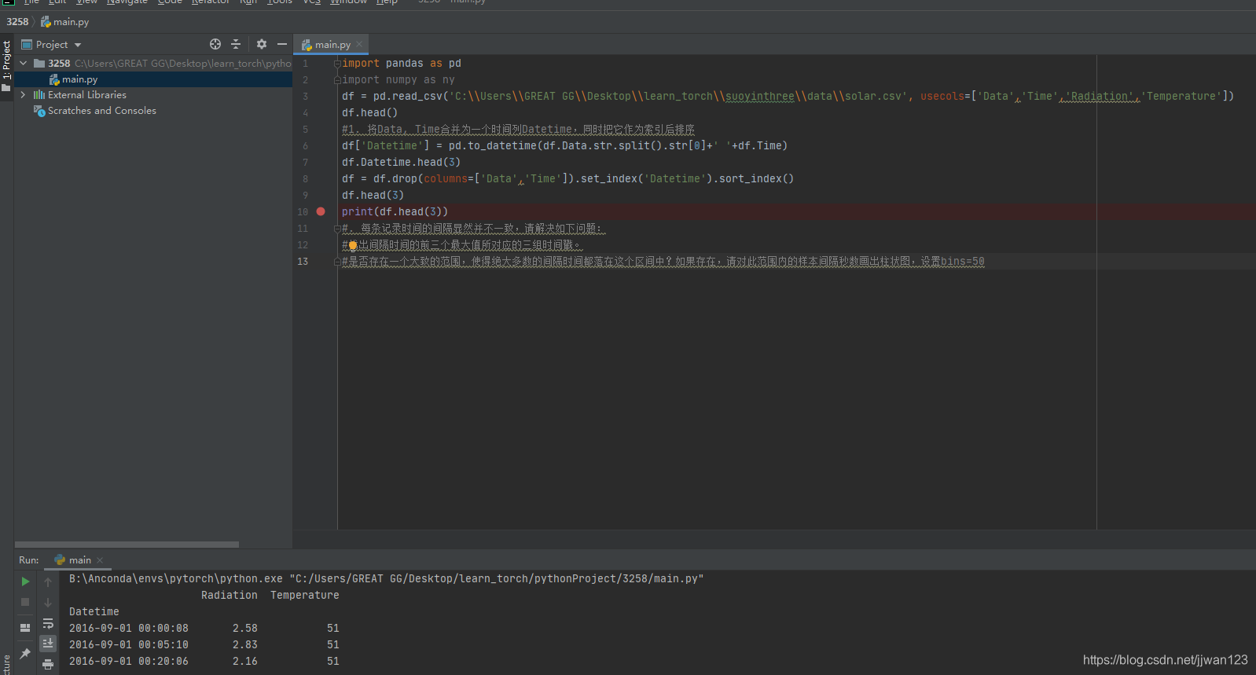Click the 3258 breadcrumb in navigation bar
The height and width of the screenshot is (675, 1256).
[17, 22]
